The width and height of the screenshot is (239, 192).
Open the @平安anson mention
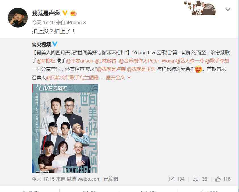[x=79, y=61]
